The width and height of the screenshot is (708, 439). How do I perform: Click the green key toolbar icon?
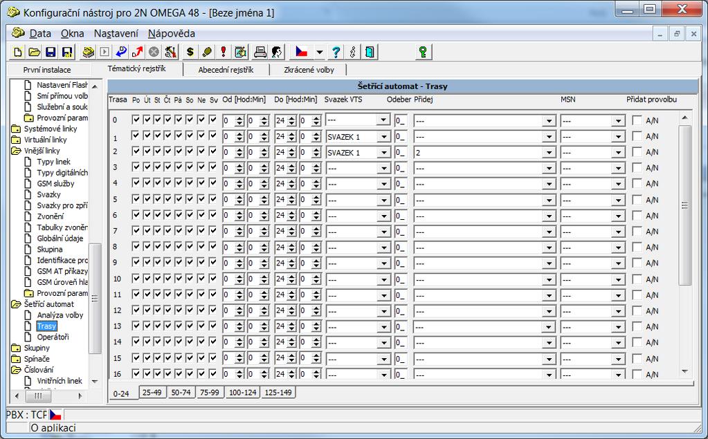point(423,52)
